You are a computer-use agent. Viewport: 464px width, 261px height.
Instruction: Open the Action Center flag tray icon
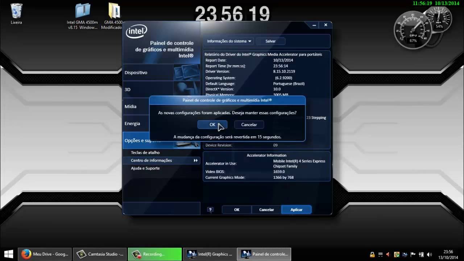(x=413, y=254)
